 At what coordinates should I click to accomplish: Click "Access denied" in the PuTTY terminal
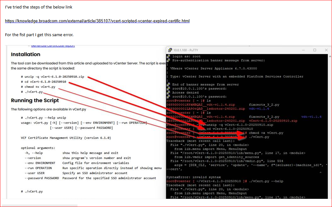[186, 92]
